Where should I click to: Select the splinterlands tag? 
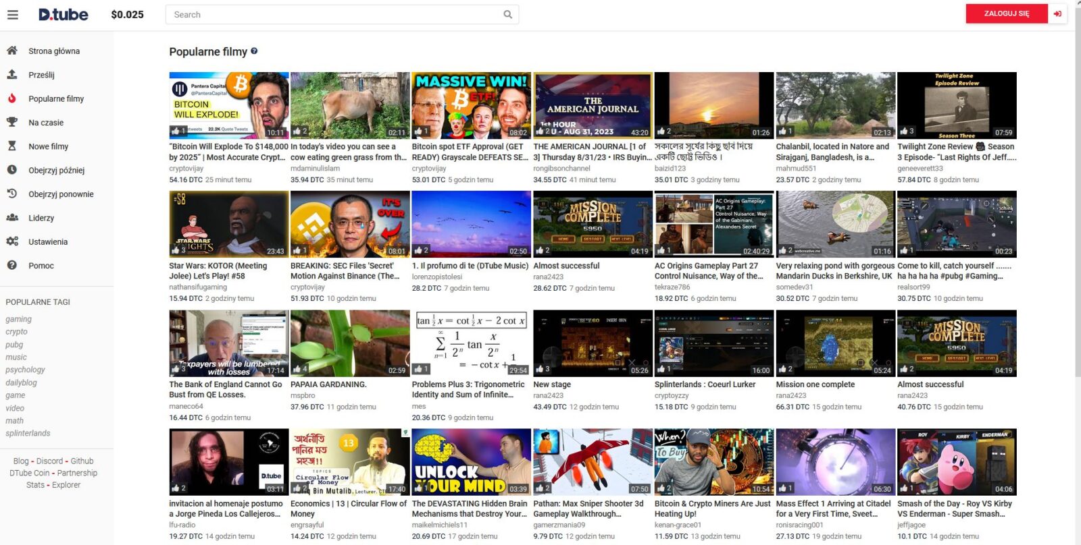pyautogui.click(x=28, y=433)
